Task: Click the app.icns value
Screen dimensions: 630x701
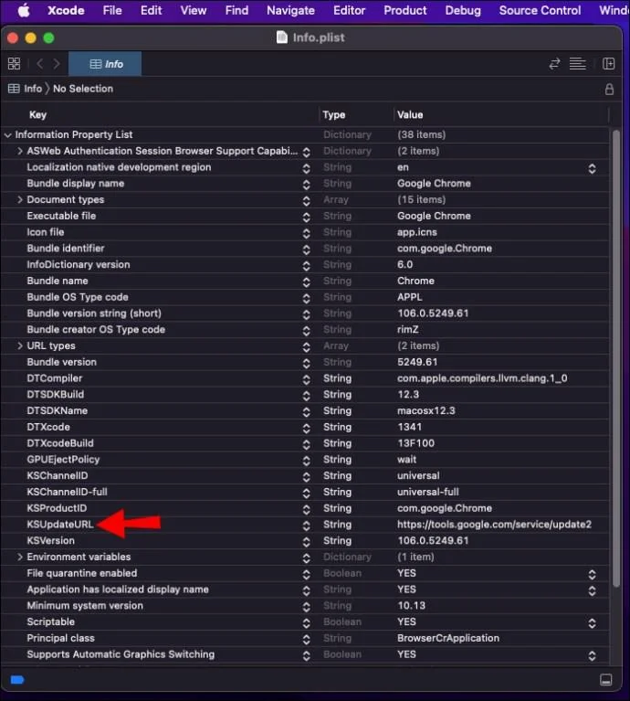Action: click(417, 232)
